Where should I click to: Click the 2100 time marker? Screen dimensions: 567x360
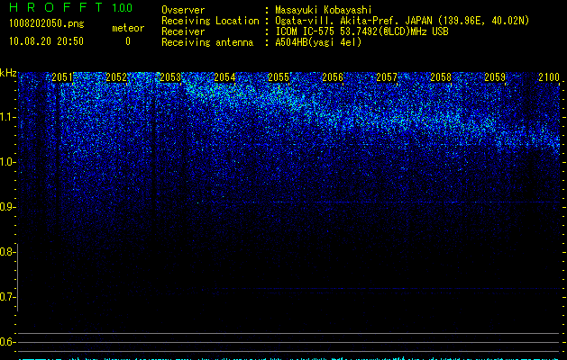[549, 76]
